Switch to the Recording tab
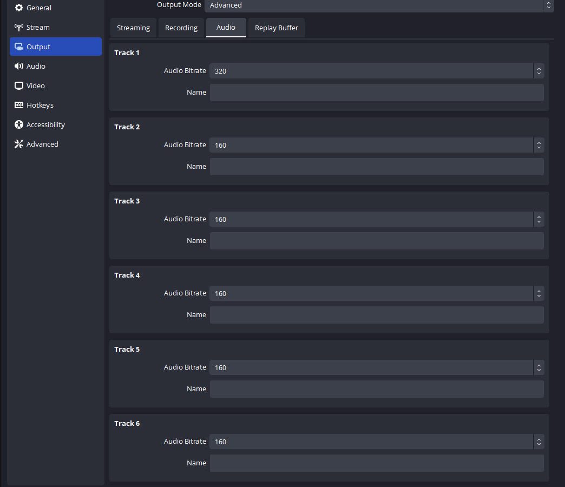 pyautogui.click(x=181, y=28)
